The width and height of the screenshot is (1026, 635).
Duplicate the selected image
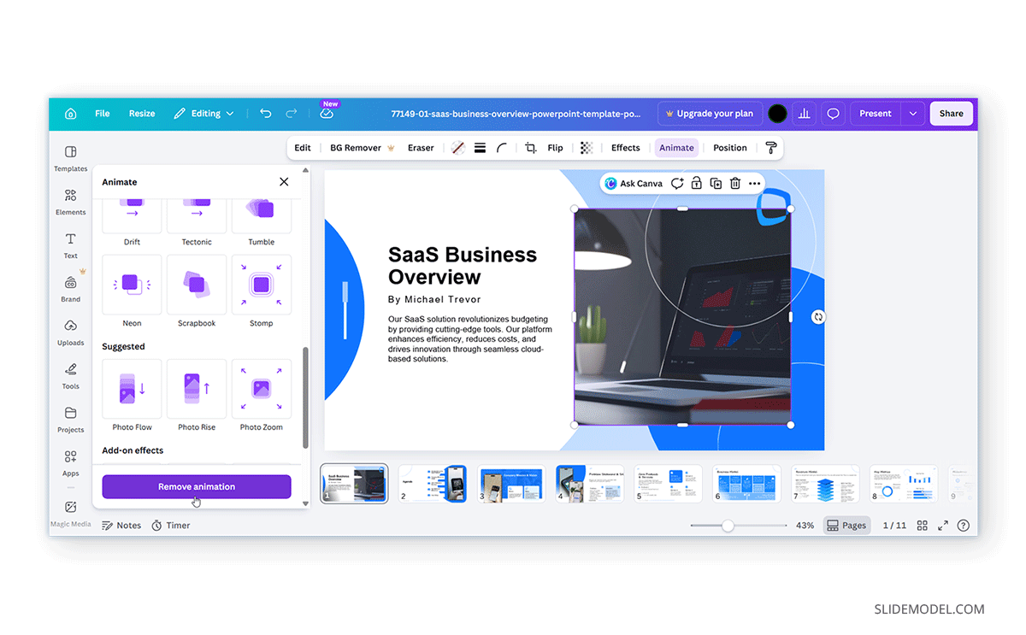click(x=716, y=184)
